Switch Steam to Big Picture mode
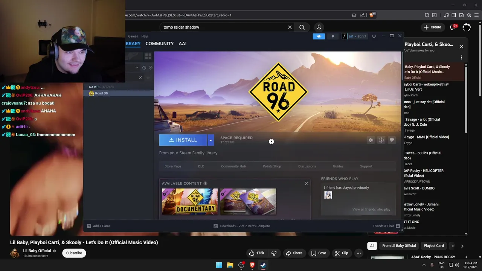Image resolution: width=482 pixels, height=271 pixels. (x=374, y=36)
